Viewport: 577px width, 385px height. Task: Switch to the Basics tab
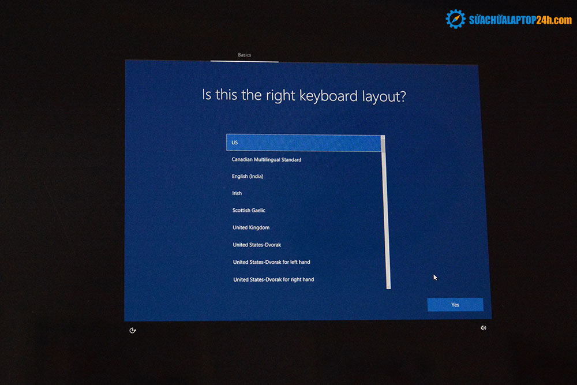(245, 55)
